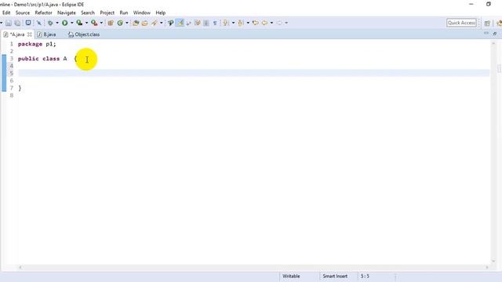The height and width of the screenshot is (282, 502).
Task: Launch Debug with the bug icon
Action: pos(50,23)
